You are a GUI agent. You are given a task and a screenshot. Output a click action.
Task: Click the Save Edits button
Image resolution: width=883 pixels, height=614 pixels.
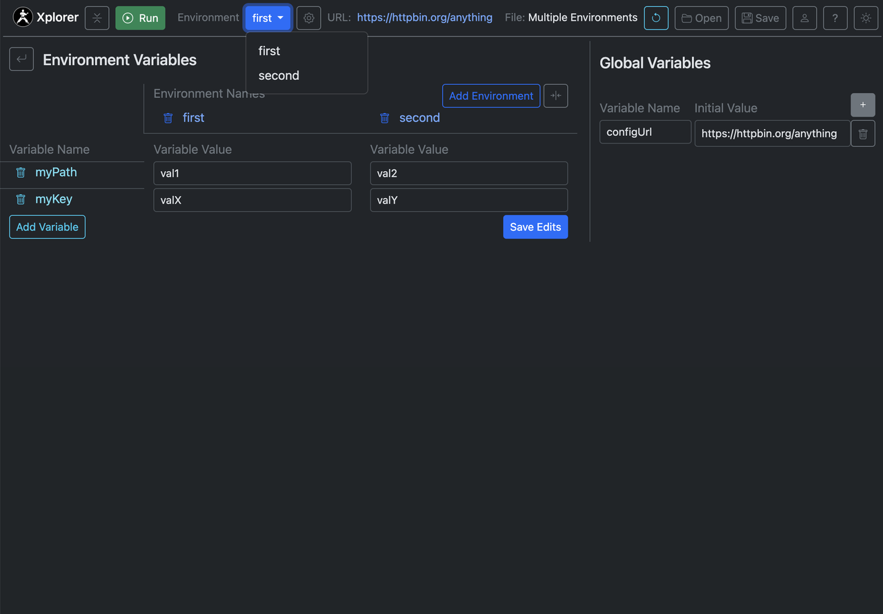coord(535,227)
